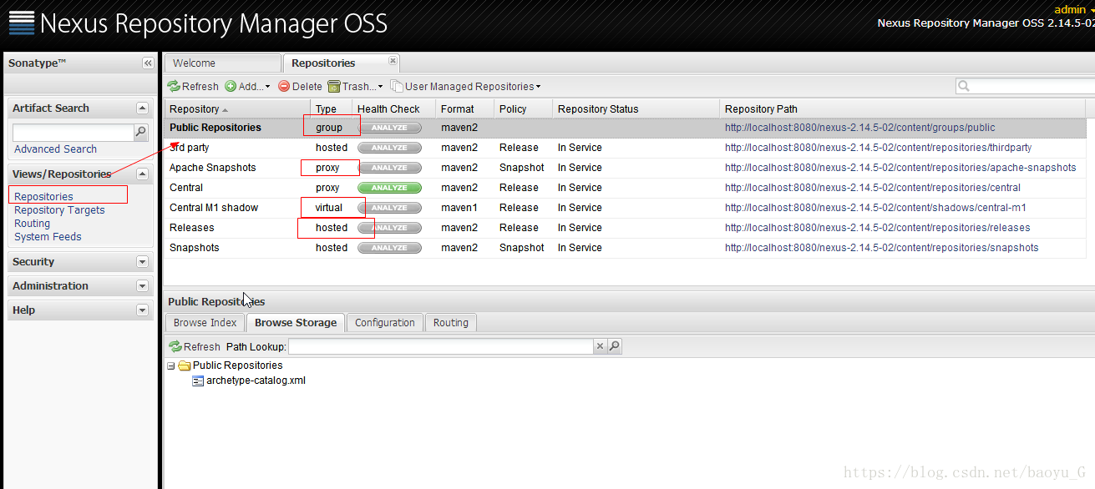Run Path Lookup search icon
This screenshot has width=1095, height=489.
[x=614, y=346]
